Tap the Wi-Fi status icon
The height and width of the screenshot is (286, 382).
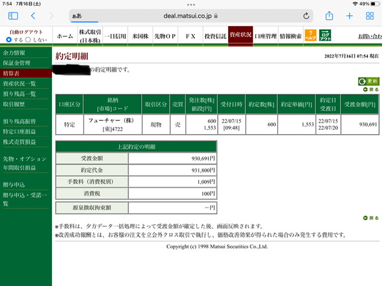355,4
